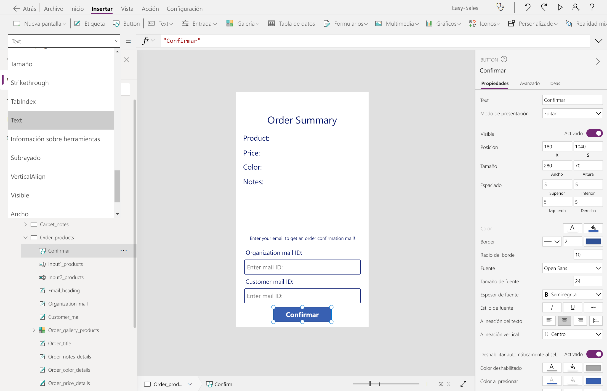Open the Configuración menu
The width and height of the screenshot is (607, 391).
coord(185,9)
